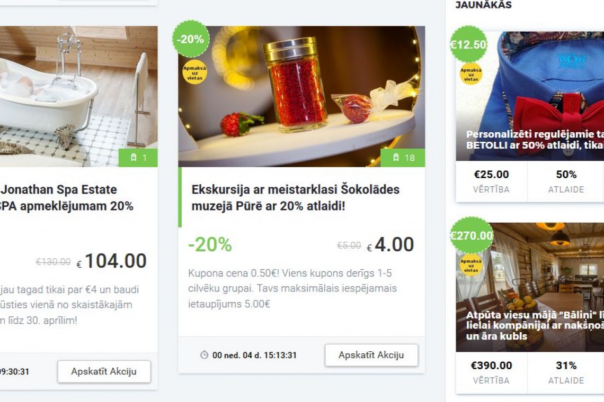The image size is (604, 402).
Task: Click the bathtub spa offer photo
Action: pyautogui.click(x=78, y=96)
